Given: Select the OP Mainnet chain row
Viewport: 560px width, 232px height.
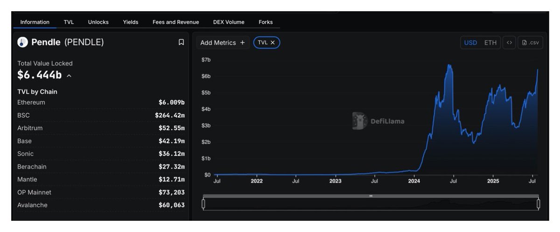Looking at the screenshot, I should pyautogui.click(x=101, y=192).
